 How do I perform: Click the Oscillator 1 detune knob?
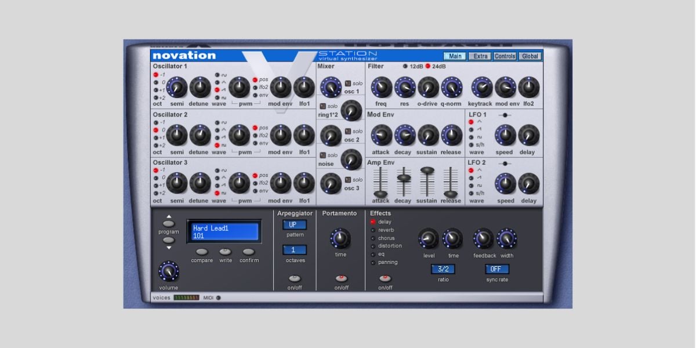click(200, 88)
